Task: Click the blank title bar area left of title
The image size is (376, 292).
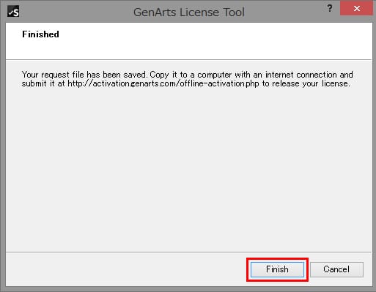Action: coord(73,12)
